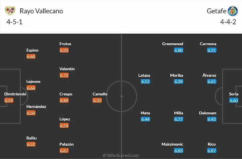Click Camello's 6.32 rating badge
The width and height of the screenshot is (242, 159).
(x=97, y=100)
